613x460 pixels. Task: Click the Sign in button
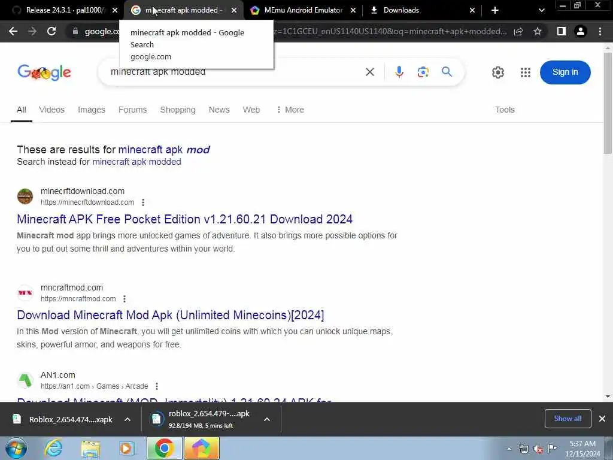click(565, 72)
